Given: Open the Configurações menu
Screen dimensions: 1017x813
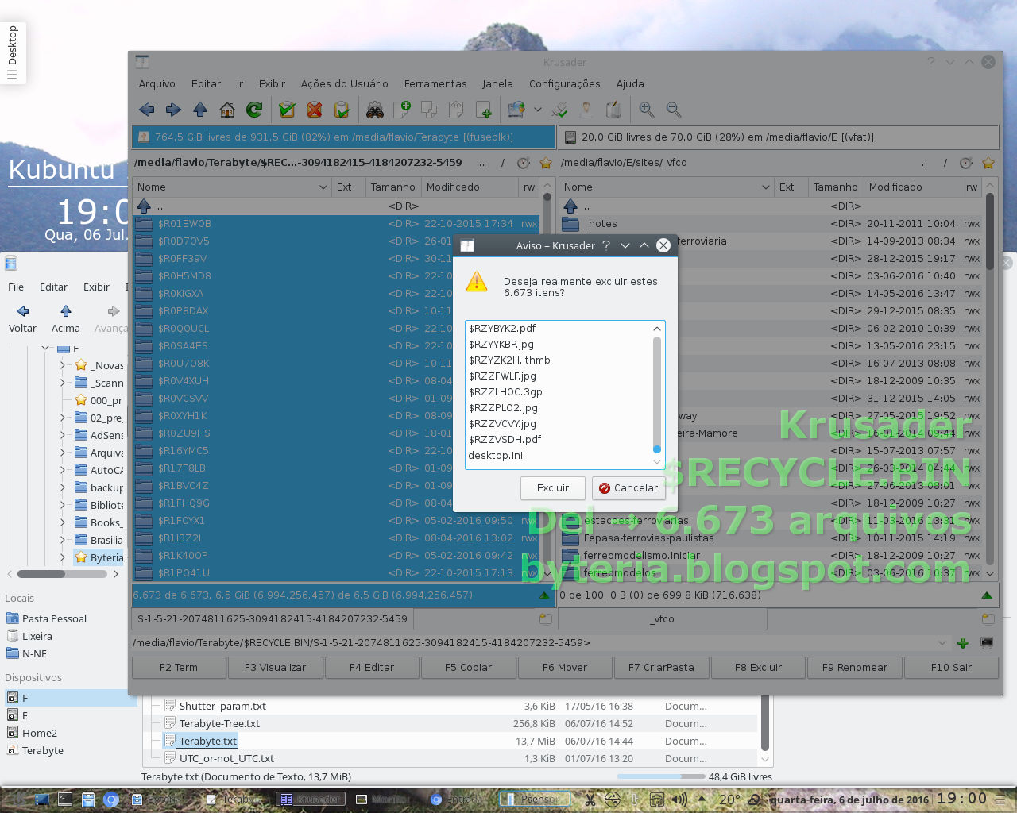Looking at the screenshot, I should pyautogui.click(x=564, y=83).
